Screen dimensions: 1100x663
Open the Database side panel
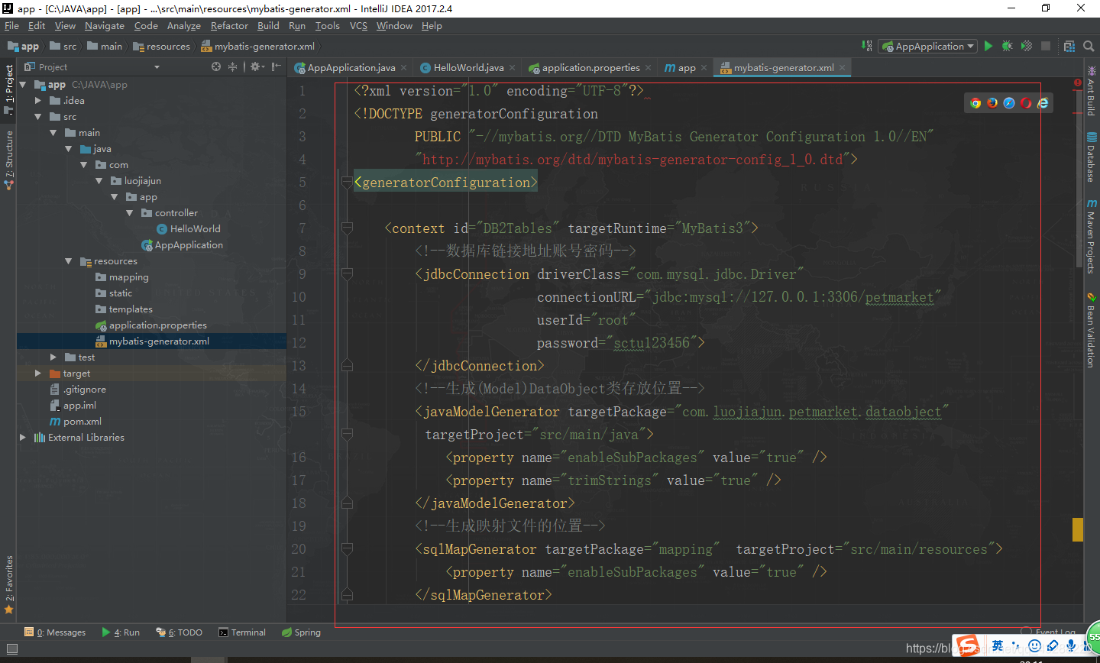1092,157
